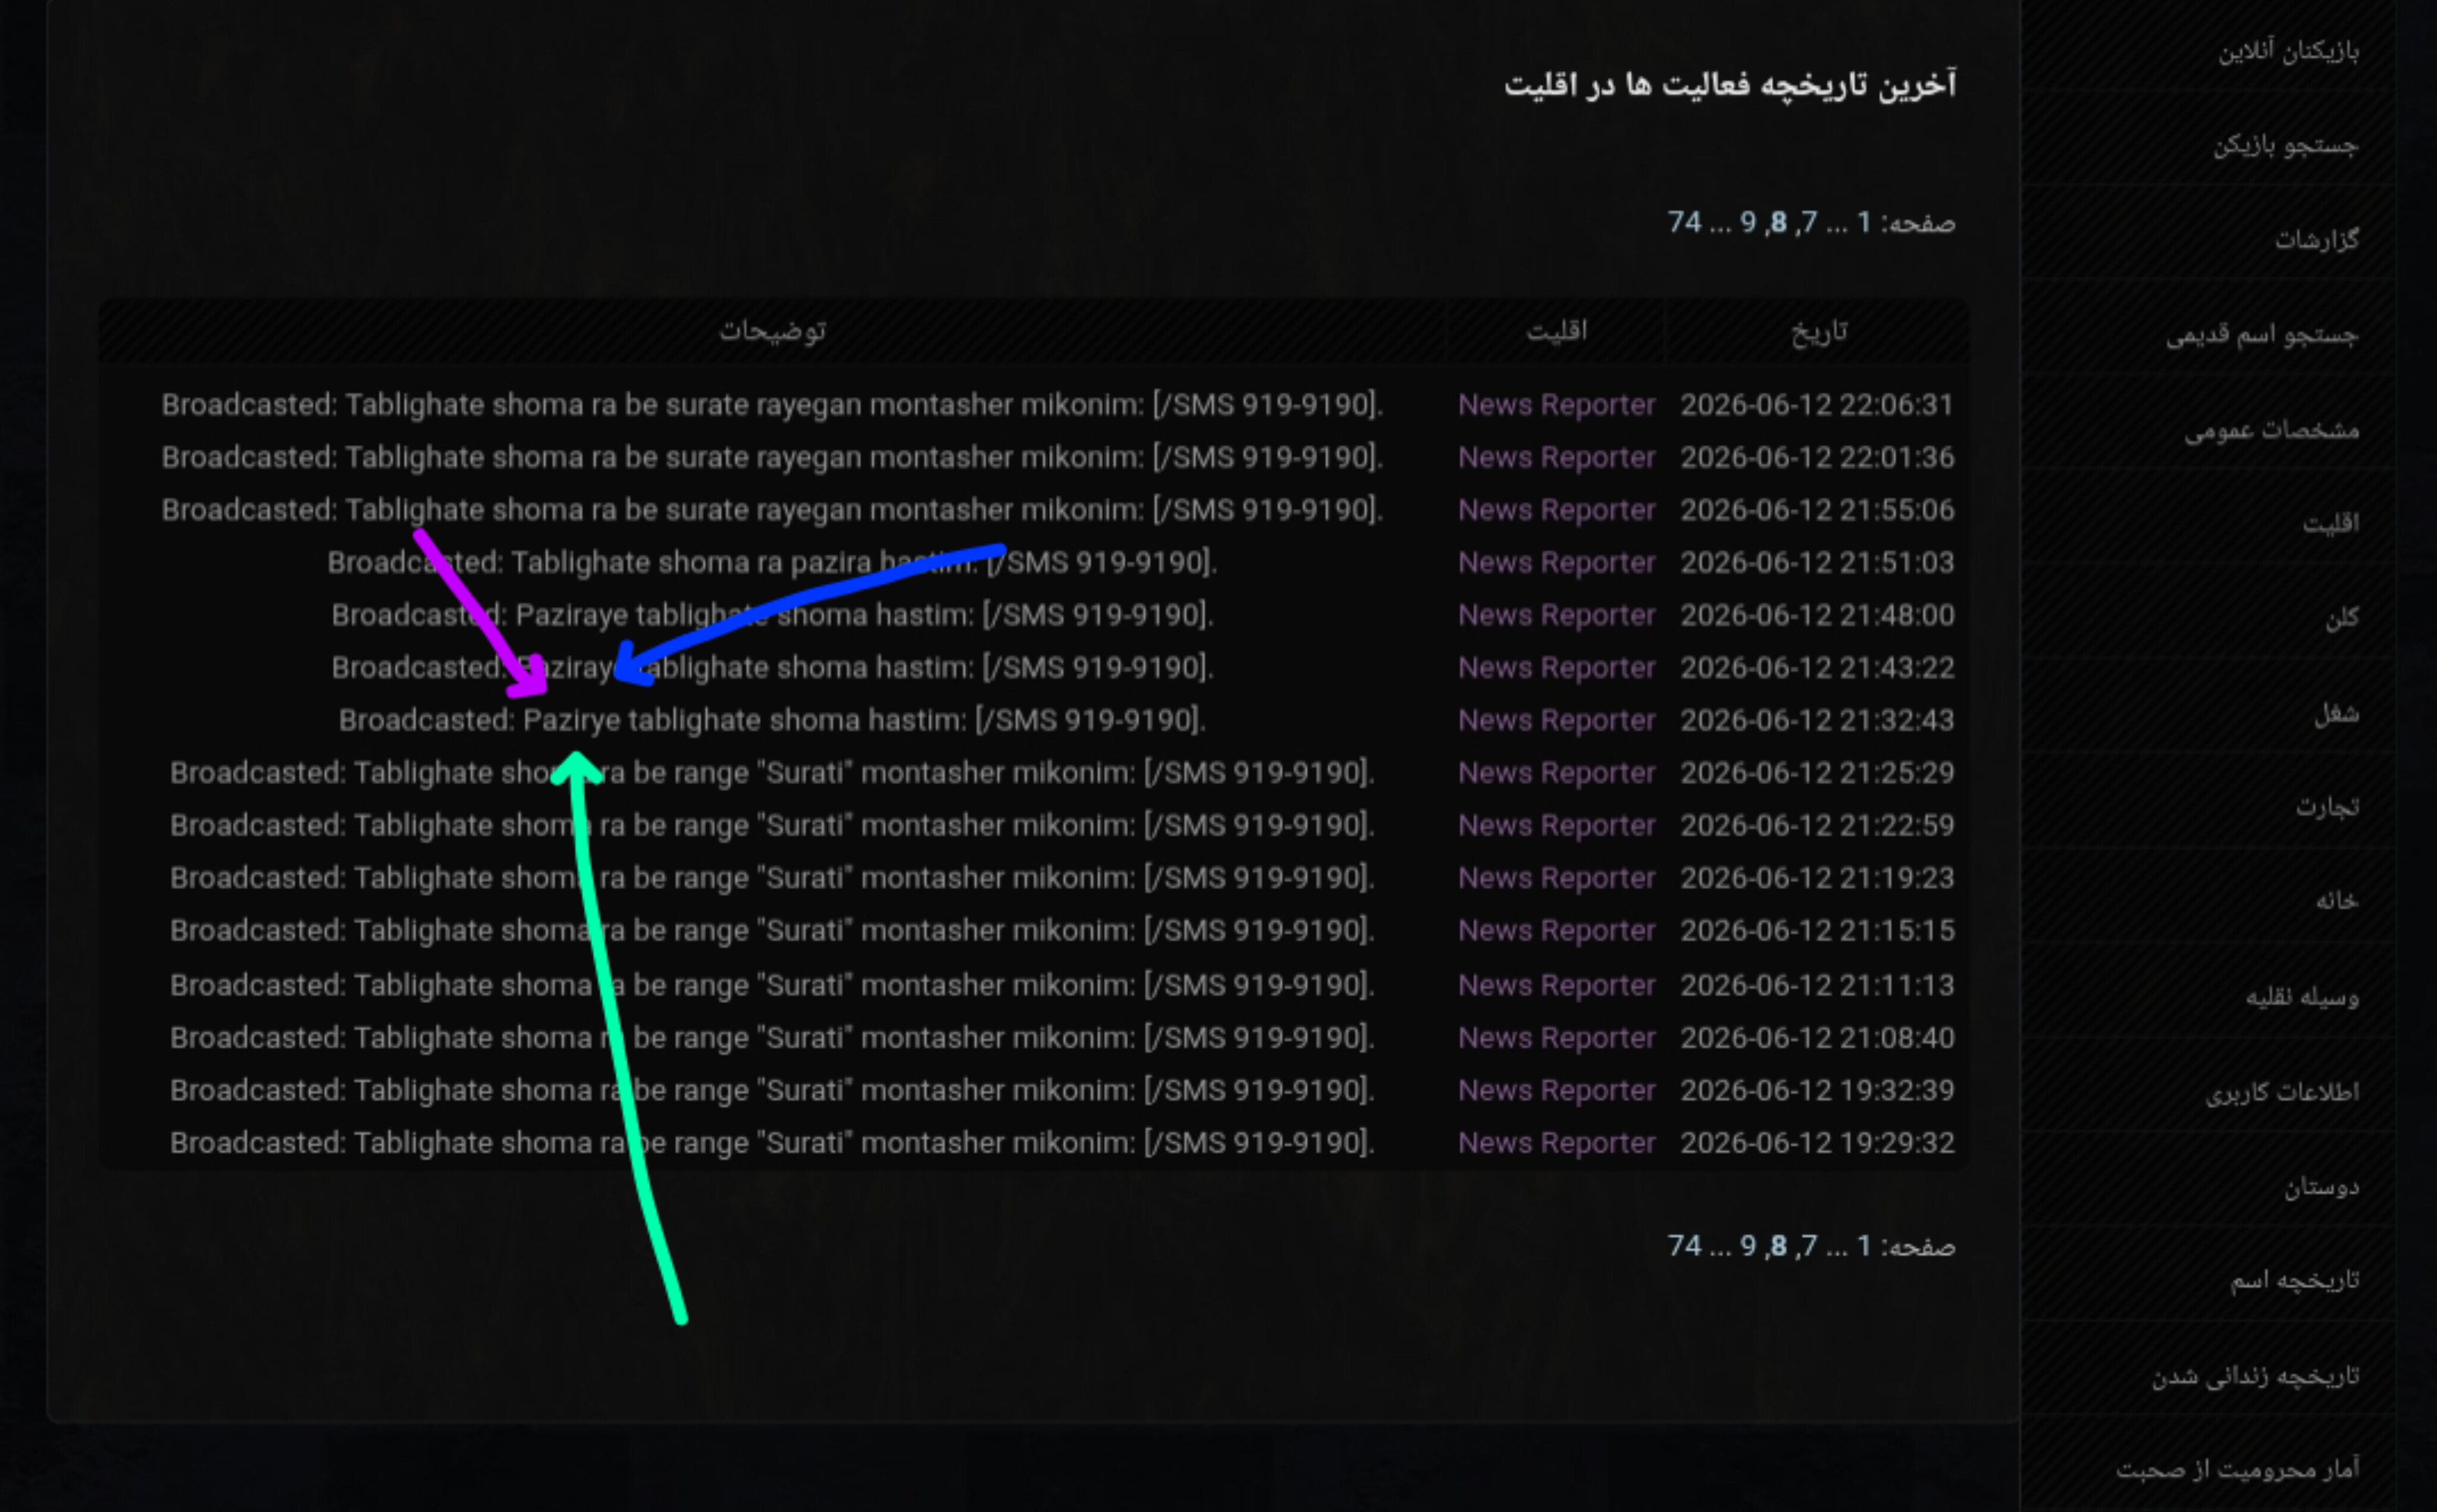Go to page 74 in top pagination
Screen dimensions: 2437x1512
(x=1684, y=222)
